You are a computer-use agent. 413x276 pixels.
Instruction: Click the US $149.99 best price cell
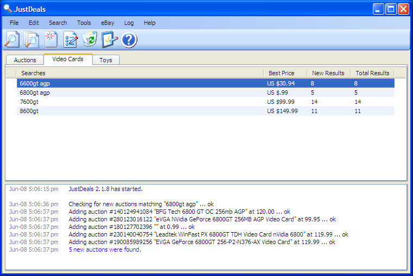[282, 111]
